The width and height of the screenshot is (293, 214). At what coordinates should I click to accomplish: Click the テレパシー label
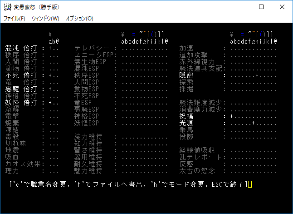[92, 48]
